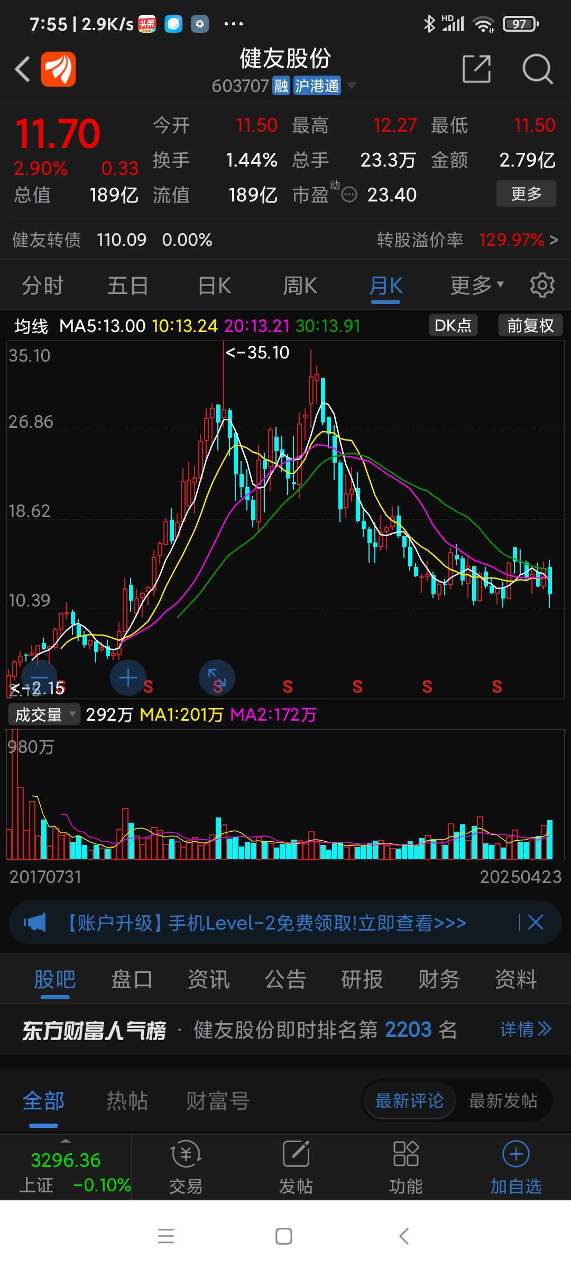This screenshot has width=571, height=1269.
Task: Toggle the DK点 indicator
Action: coord(453,325)
